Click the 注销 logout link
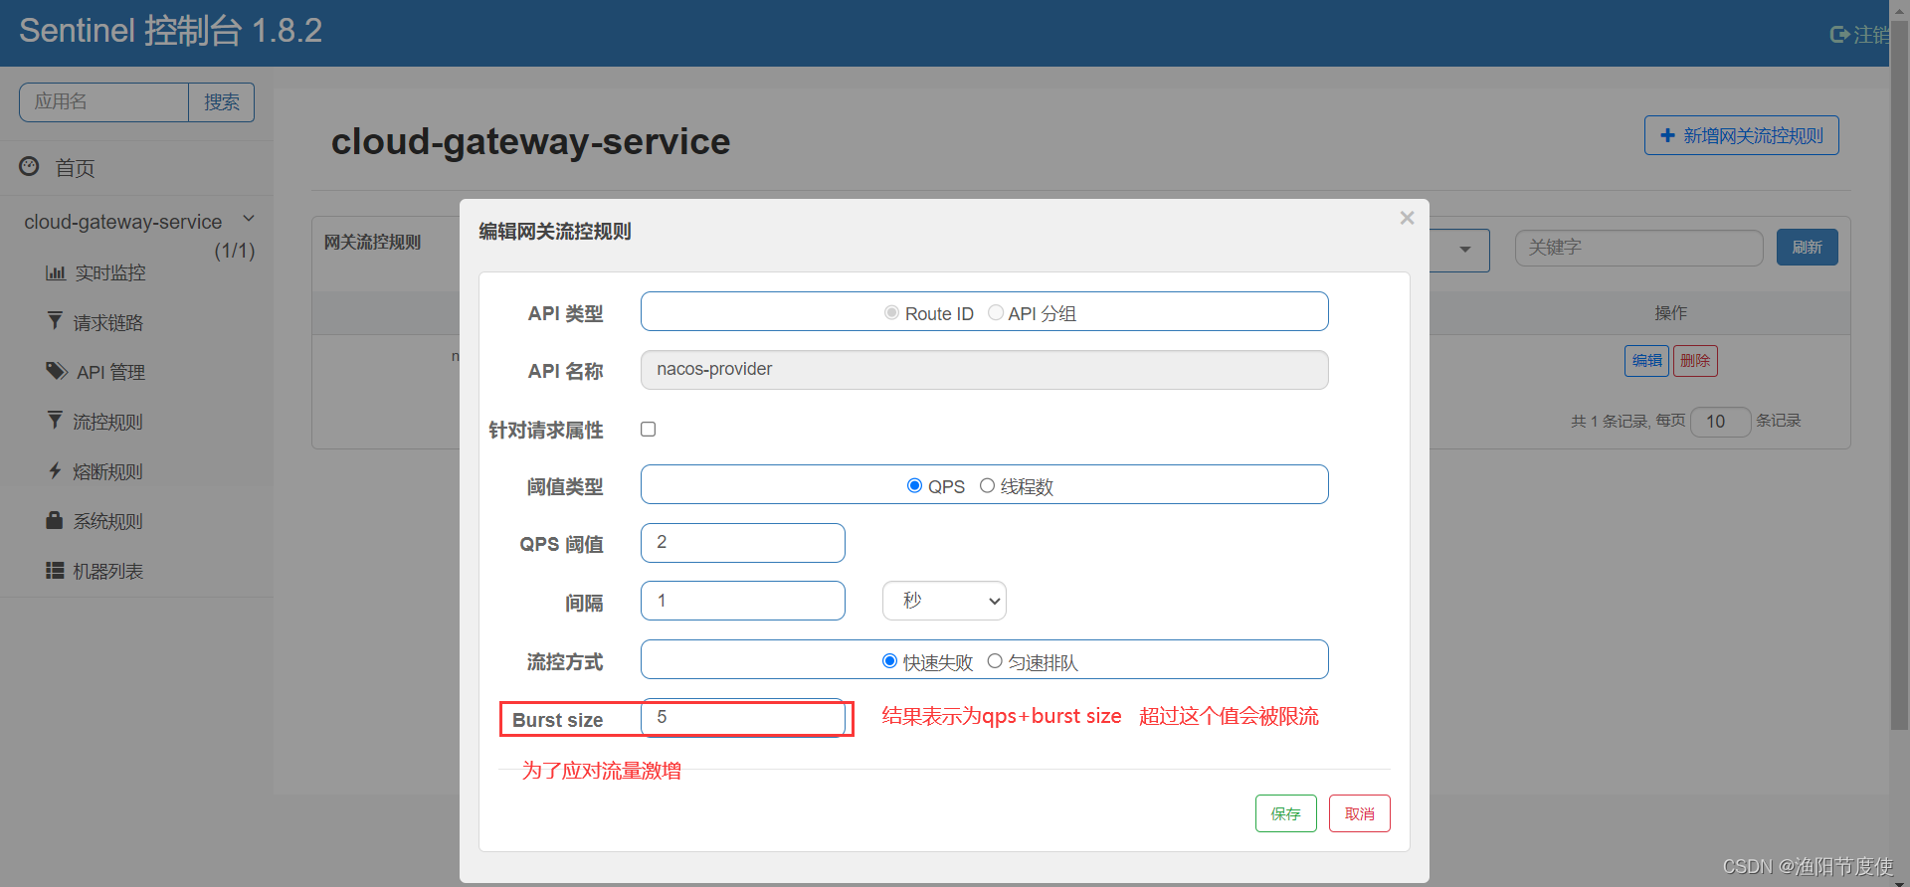Screen dimensions: 1910x887 point(1870,35)
